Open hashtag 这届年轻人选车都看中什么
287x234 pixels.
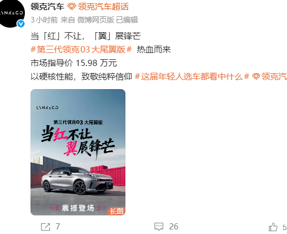pos(192,77)
